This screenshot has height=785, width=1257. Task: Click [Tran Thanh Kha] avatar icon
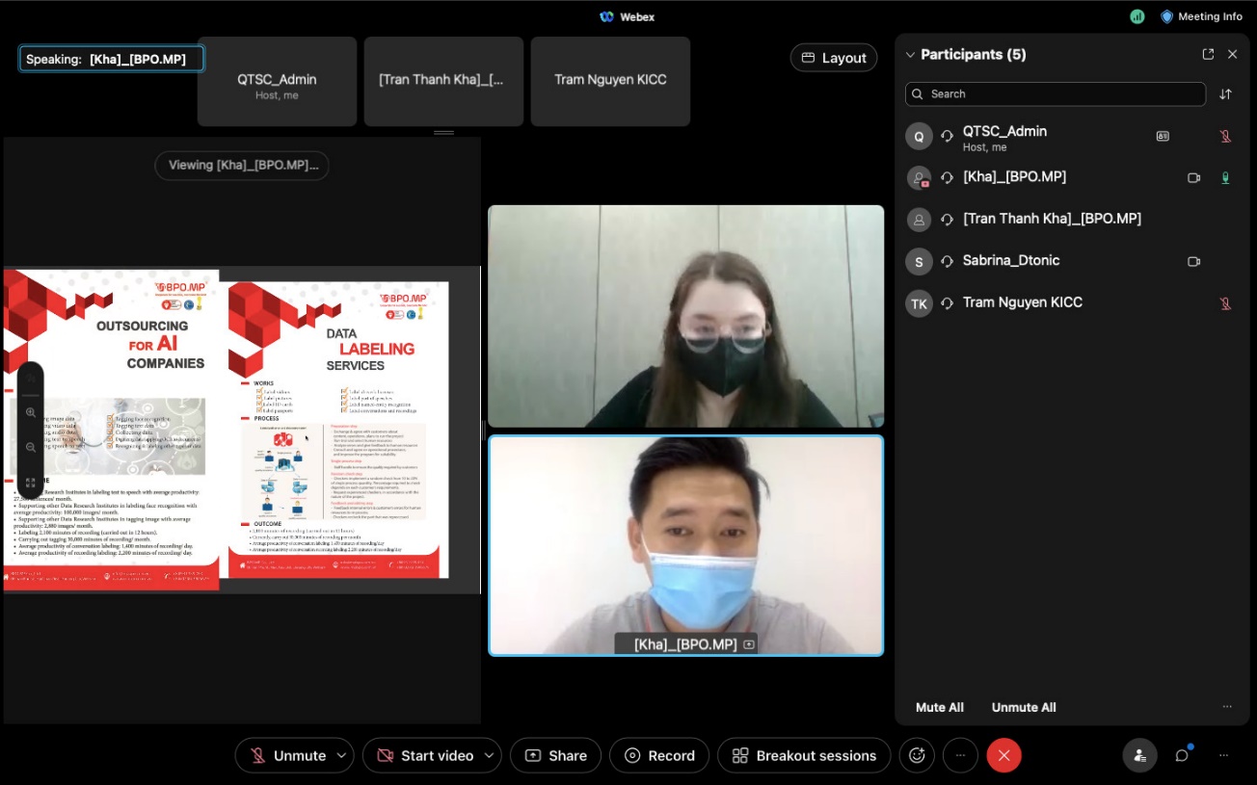(919, 220)
